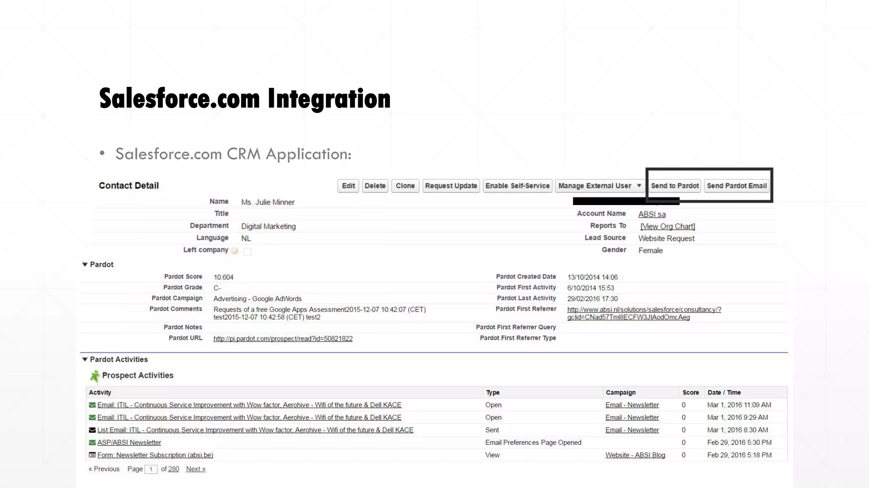The height and width of the screenshot is (488, 869).
Task: Open the Website - ABSI Blog campaign link
Action: coord(635,455)
